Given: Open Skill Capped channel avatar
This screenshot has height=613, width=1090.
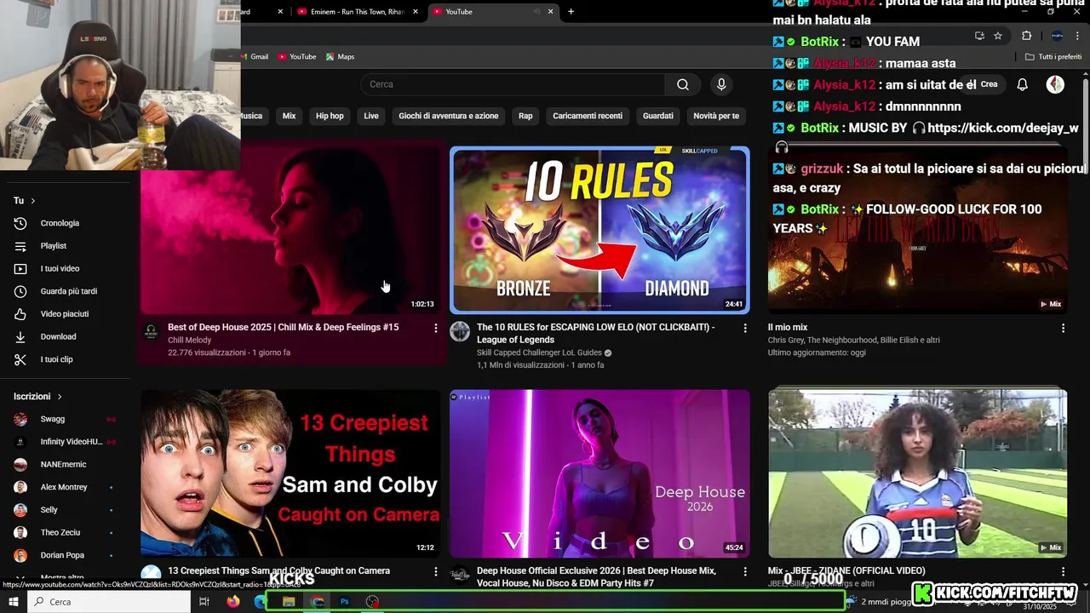Looking at the screenshot, I should tap(460, 331).
